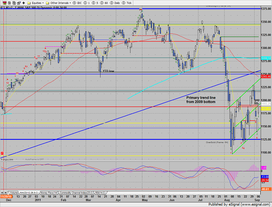Click 'OverSold (Frame: 64)' label
Image resolution: width=272 pixels, height=207 pixels.
coord(217,142)
